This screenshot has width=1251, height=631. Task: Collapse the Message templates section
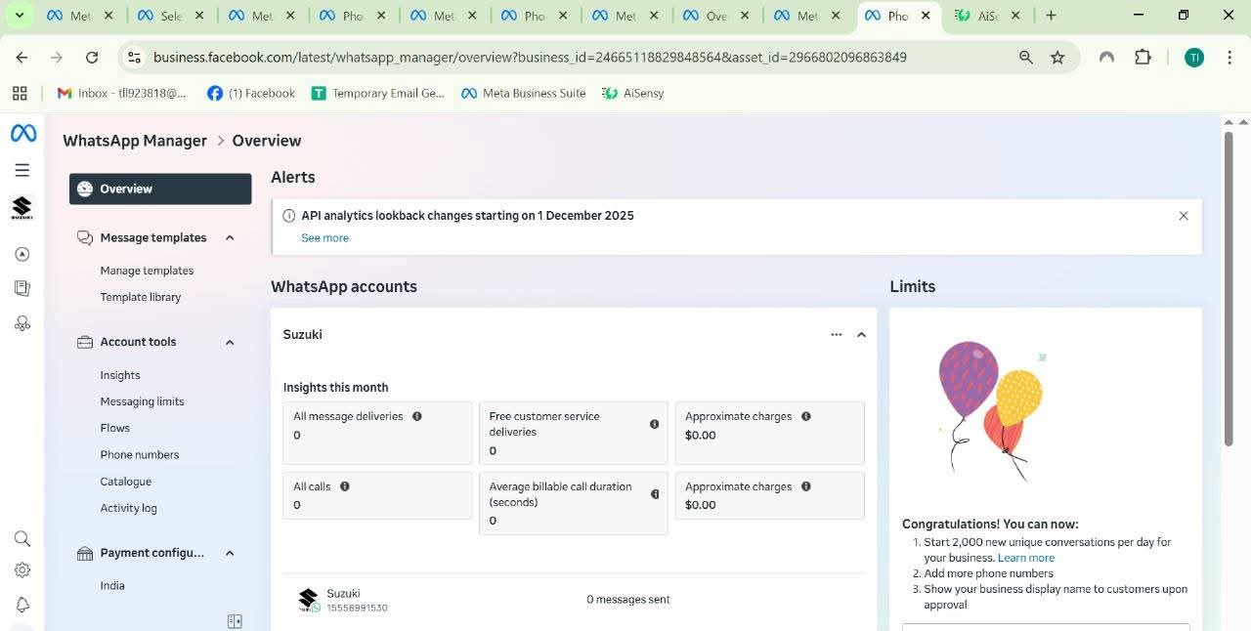tap(230, 237)
